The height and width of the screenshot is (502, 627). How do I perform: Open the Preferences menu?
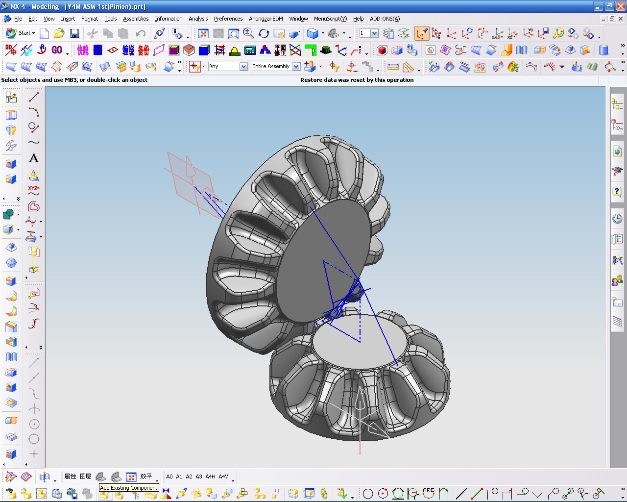[x=228, y=19]
